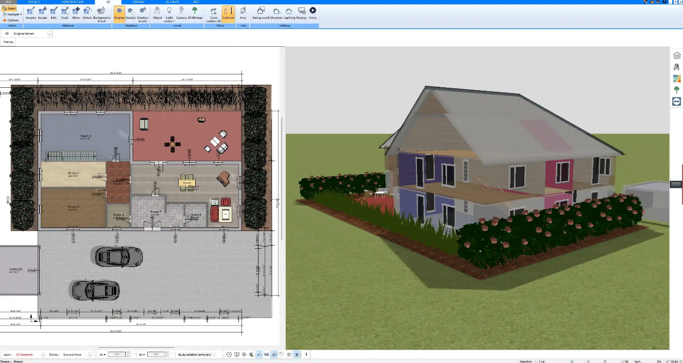This screenshot has height=363, width=683.
Task: Click the Options button in Select group
Action: tap(11, 20)
